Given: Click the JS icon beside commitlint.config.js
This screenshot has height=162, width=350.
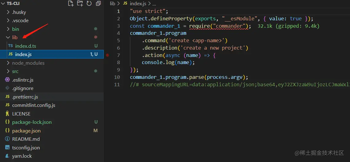Looking at the screenshot, I should pos(7,105).
